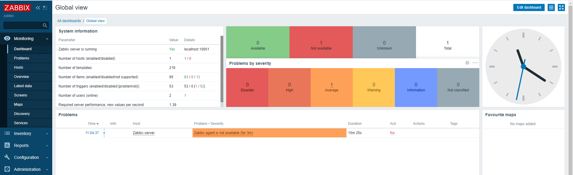The image size is (573, 175).
Task: Enter fullscreen kiosk mode icon
Action: click(561, 7)
